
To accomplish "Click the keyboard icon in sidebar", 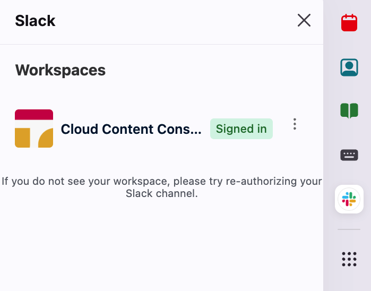I will click(349, 155).
